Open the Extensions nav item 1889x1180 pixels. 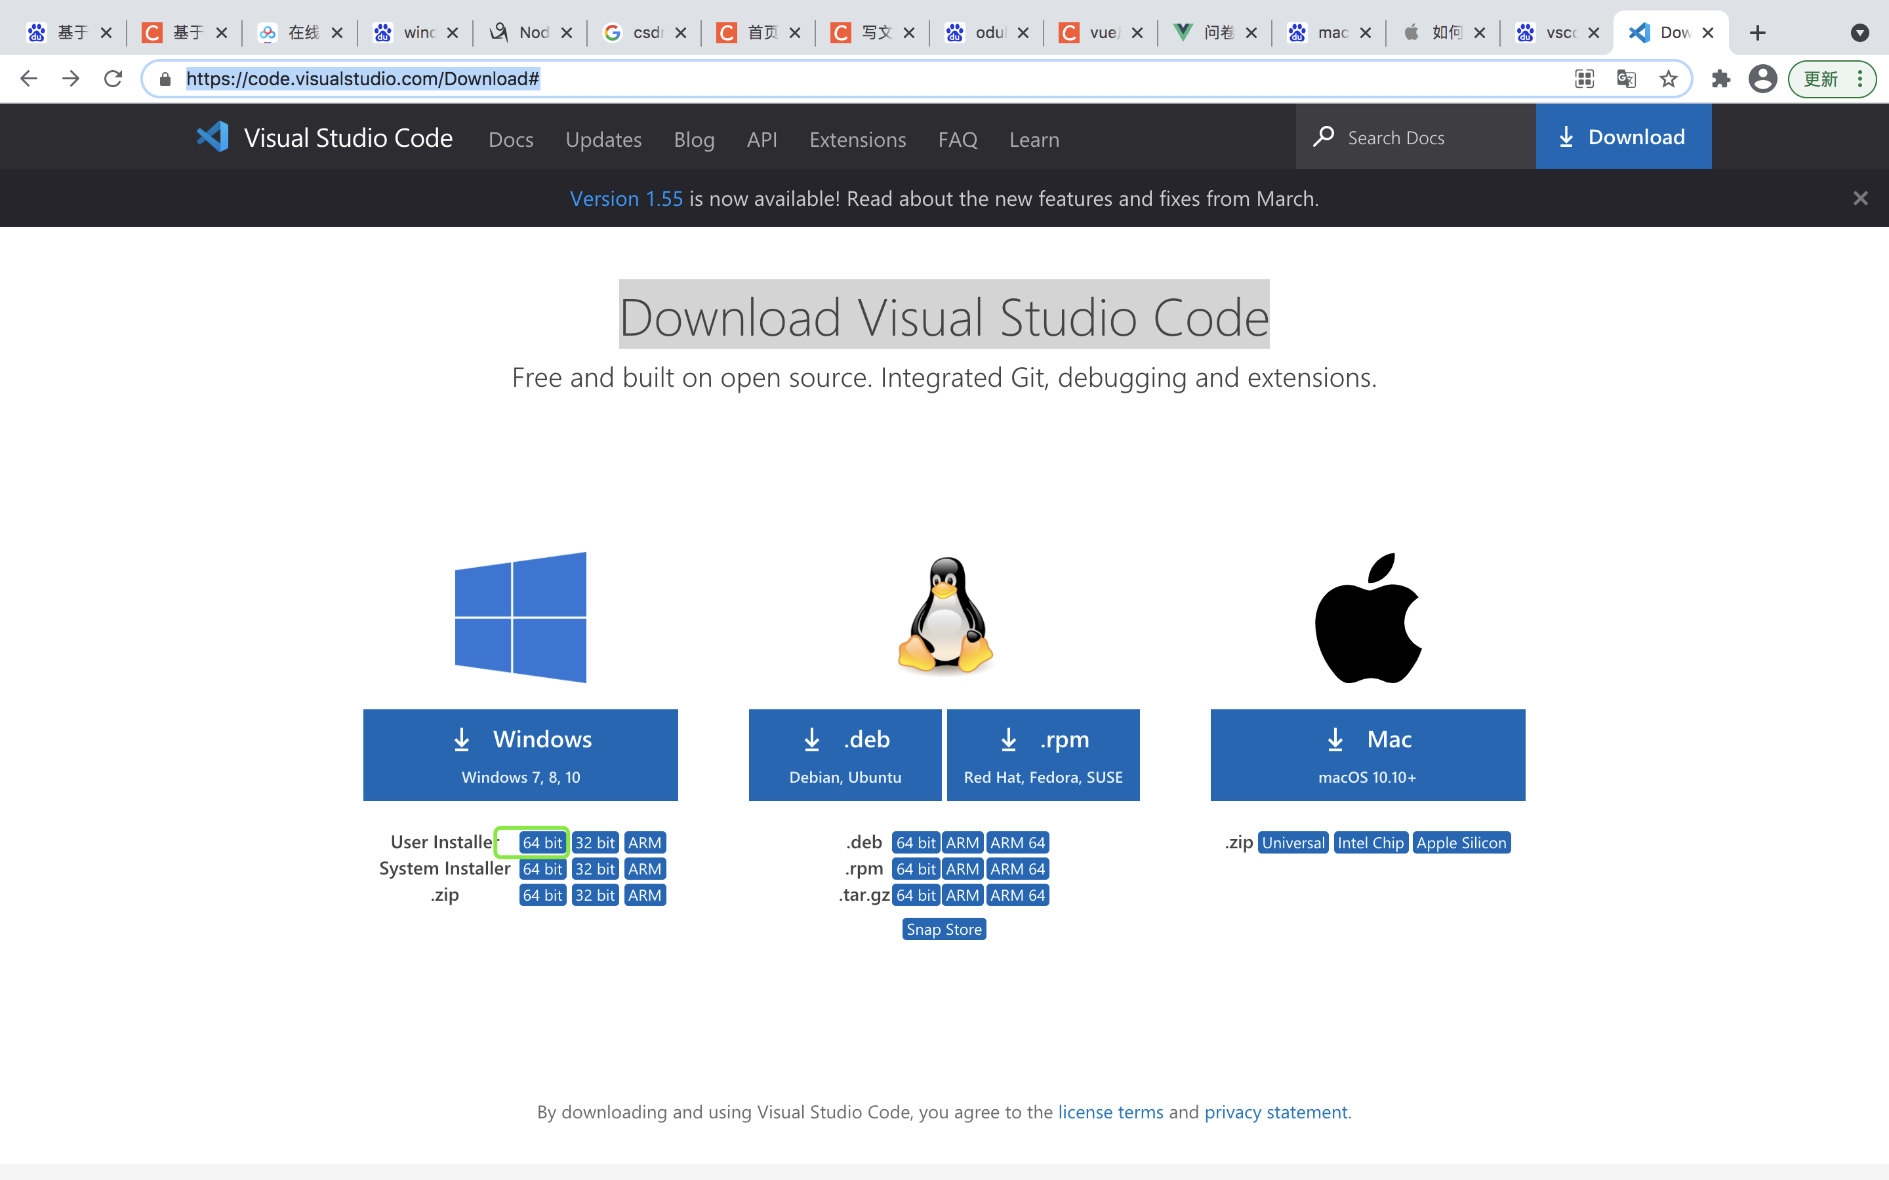857,139
